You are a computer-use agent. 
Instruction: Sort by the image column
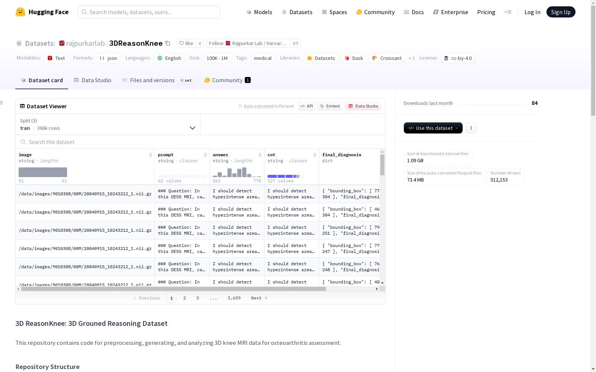[x=150, y=155]
